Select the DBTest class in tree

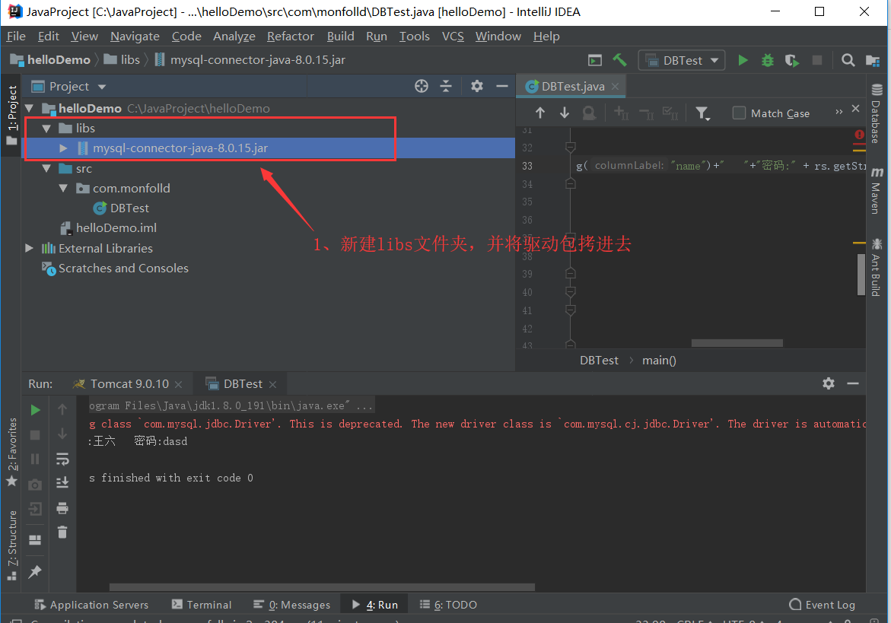click(129, 208)
